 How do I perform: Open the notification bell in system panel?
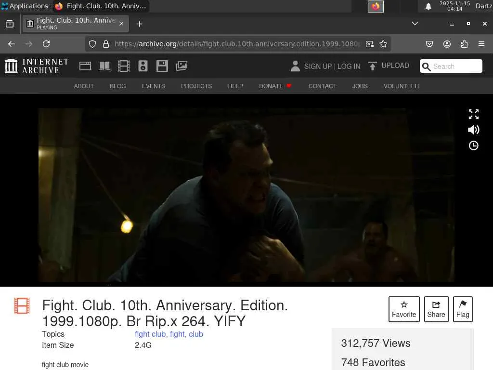pos(428,6)
